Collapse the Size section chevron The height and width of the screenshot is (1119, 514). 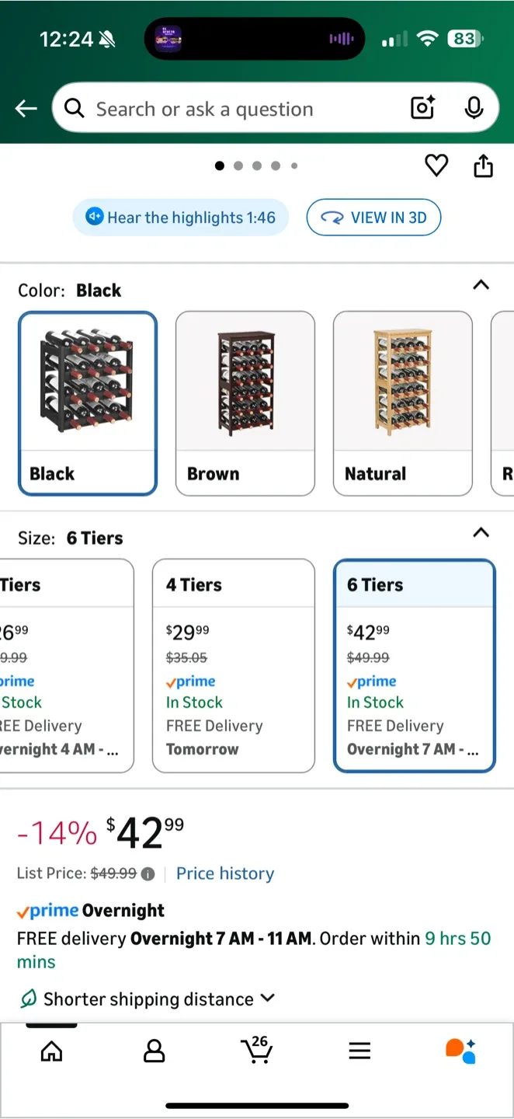click(x=481, y=533)
